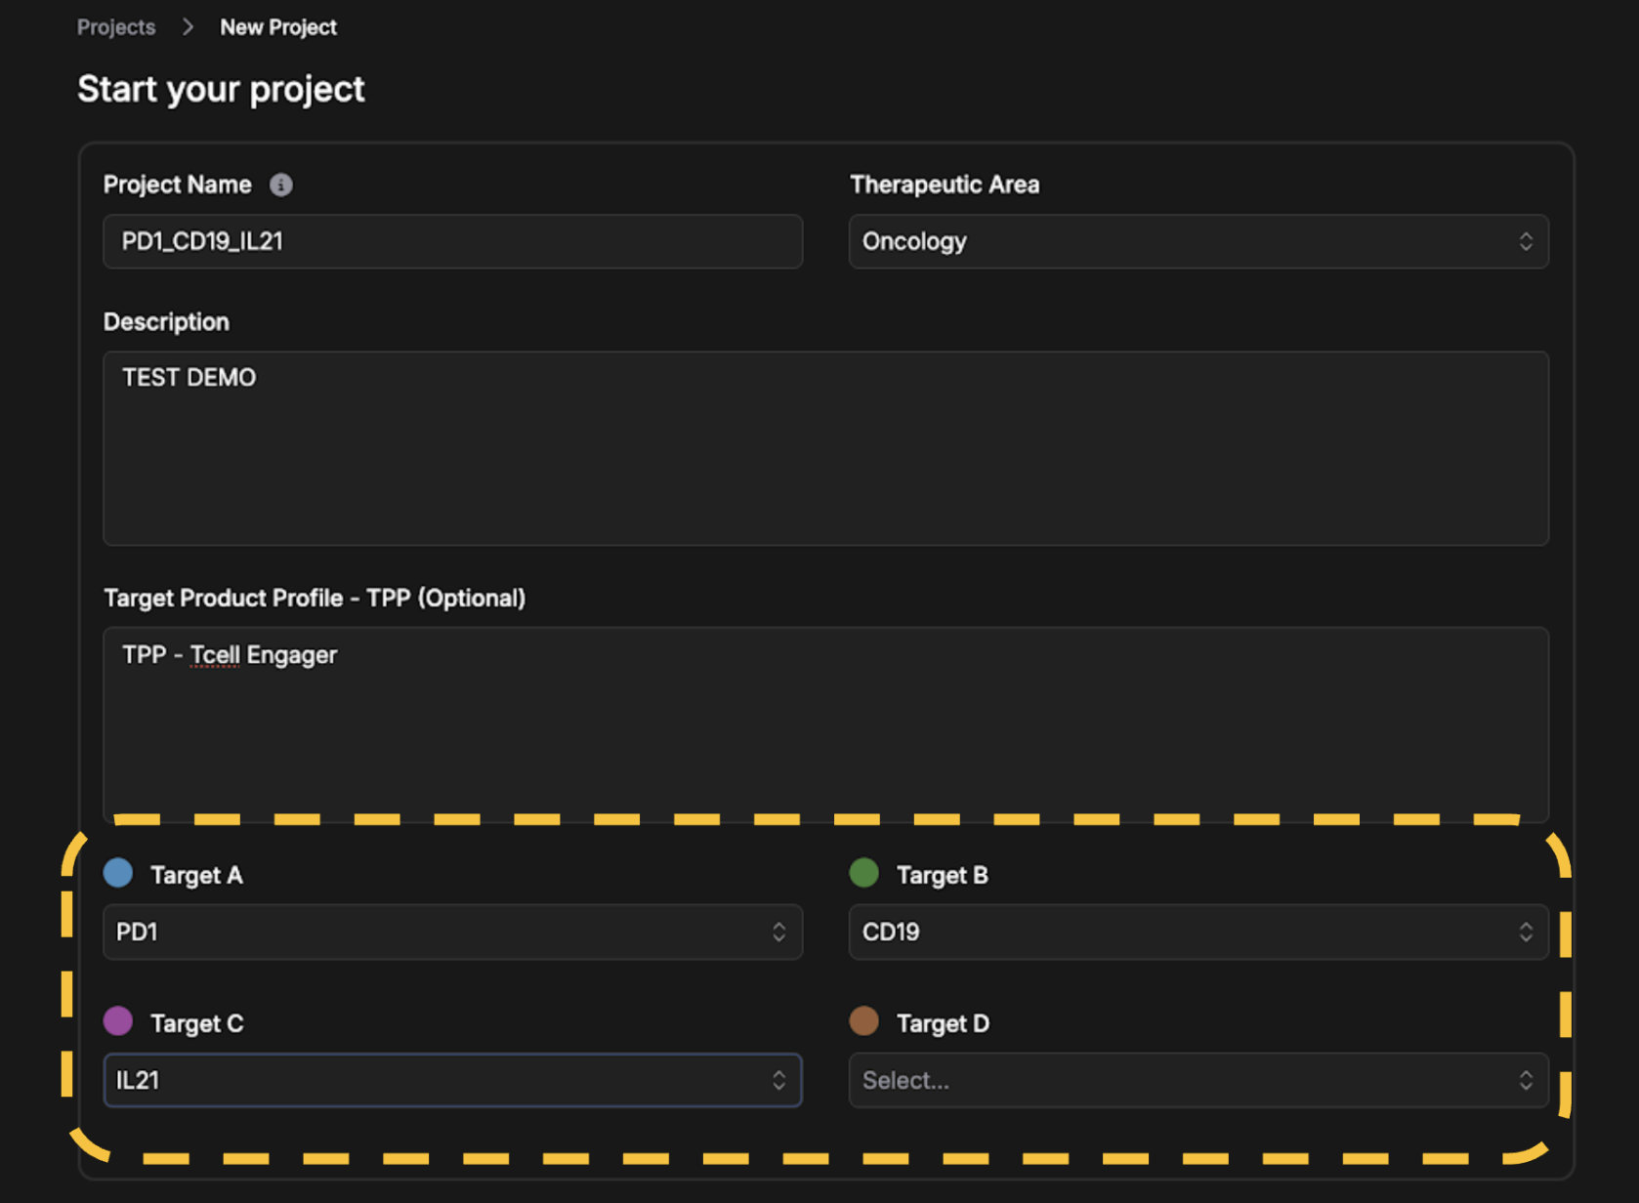Image resolution: width=1639 pixels, height=1203 pixels.
Task: Open the empty Target D Select dropdown
Action: [x=1198, y=1080]
